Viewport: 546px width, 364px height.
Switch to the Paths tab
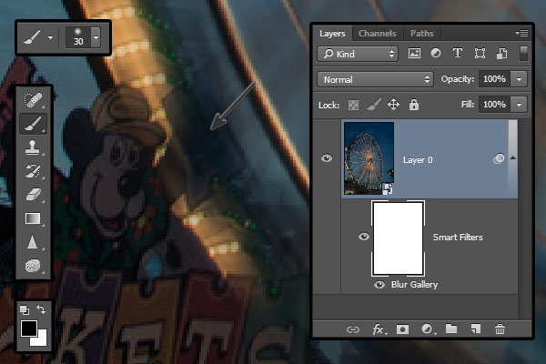[422, 34]
